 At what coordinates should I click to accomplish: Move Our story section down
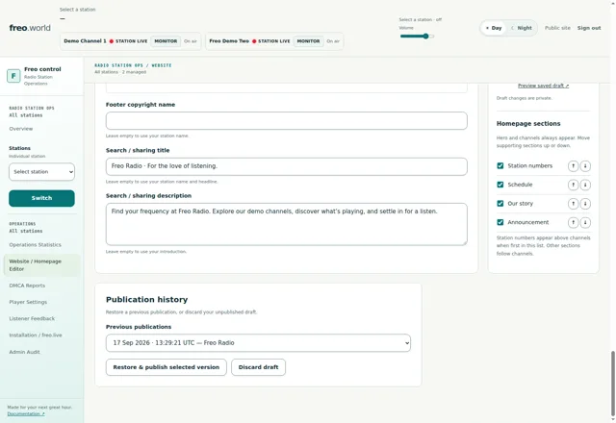(x=585, y=204)
